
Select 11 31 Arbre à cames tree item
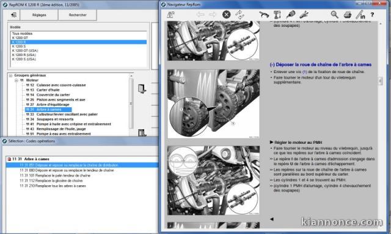[48, 110]
